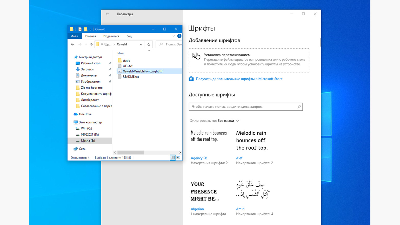Unpin Загрузки from Quick access
This screenshot has height=225, width=400.
click(x=111, y=69)
